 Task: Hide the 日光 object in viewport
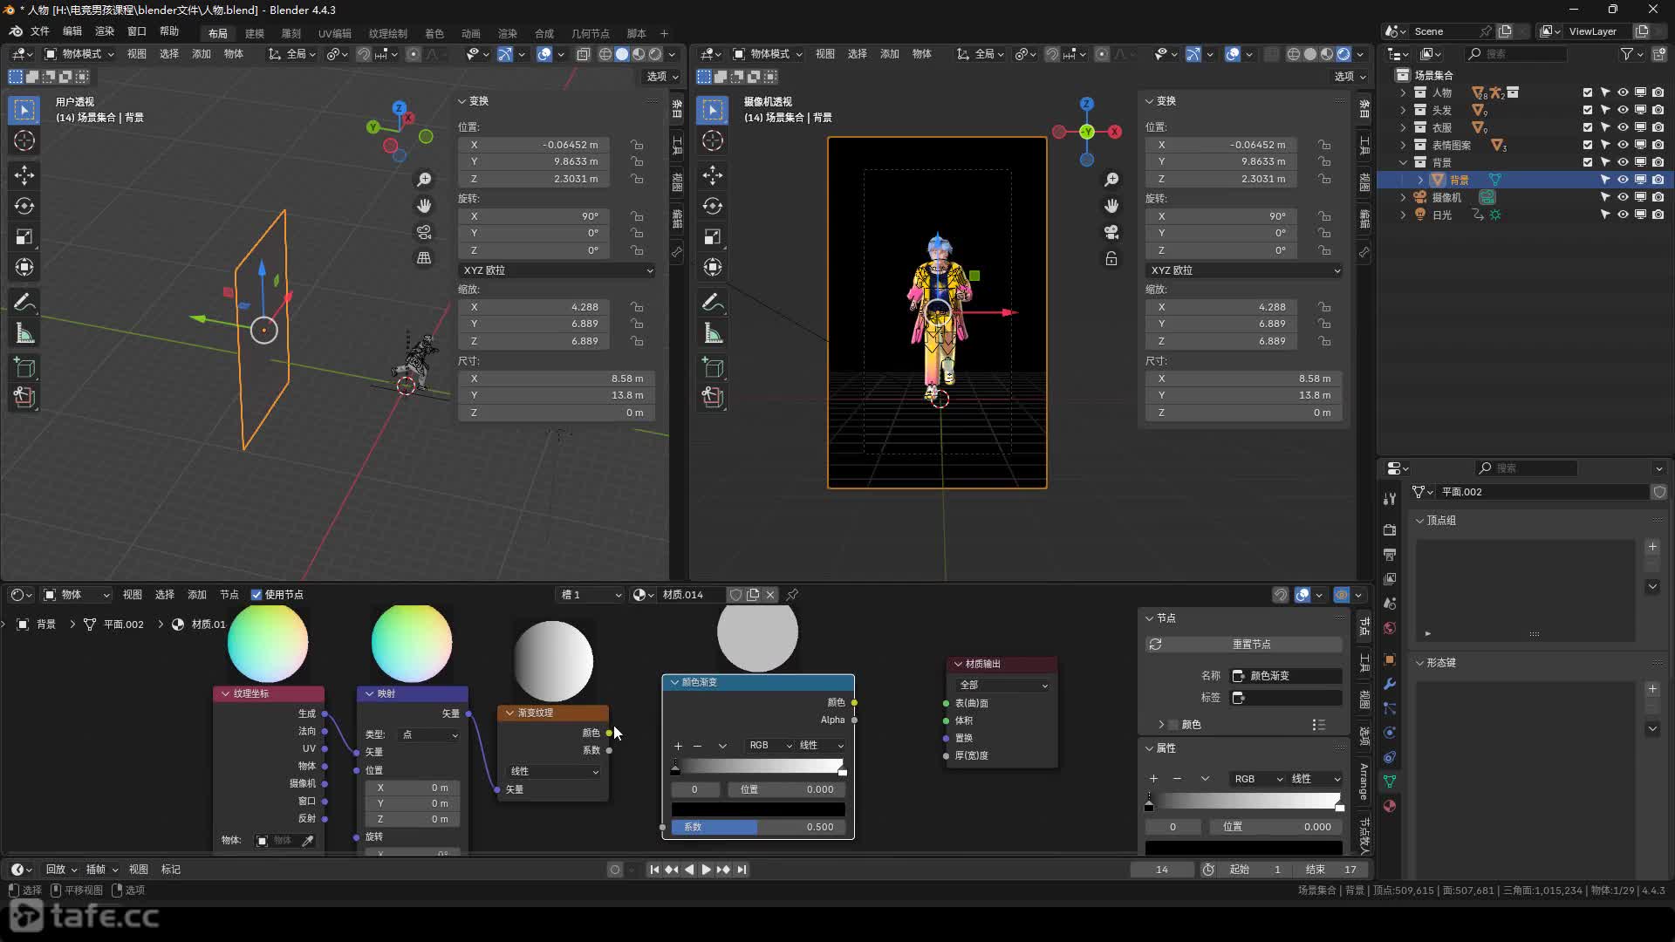pyautogui.click(x=1623, y=215)
